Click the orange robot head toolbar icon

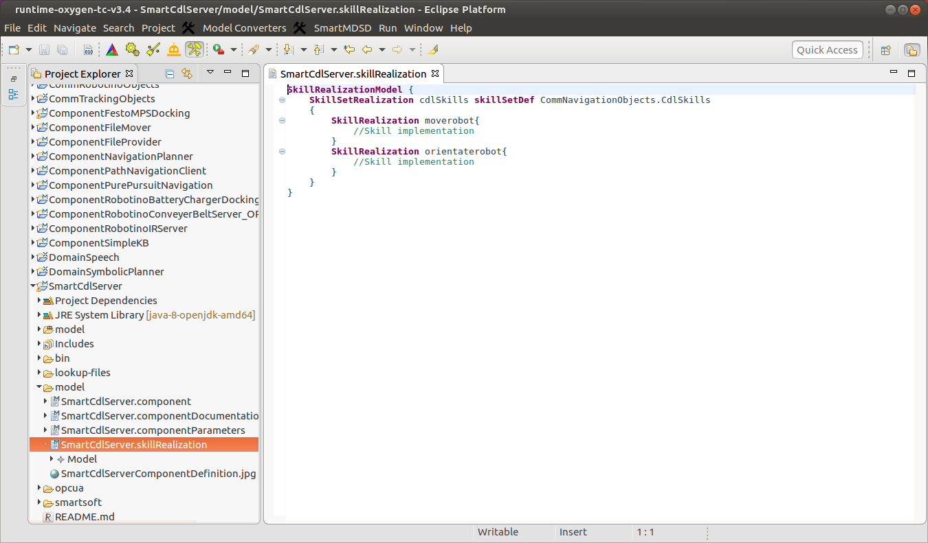[x=174, y=49]
